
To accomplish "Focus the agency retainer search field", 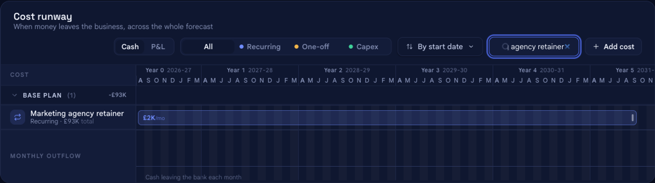I will click(534, 47).
